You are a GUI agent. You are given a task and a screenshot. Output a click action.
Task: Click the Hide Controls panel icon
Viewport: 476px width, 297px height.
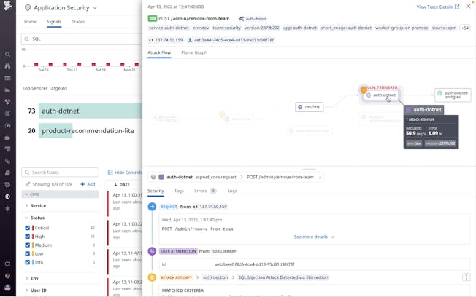coord(110,173)
